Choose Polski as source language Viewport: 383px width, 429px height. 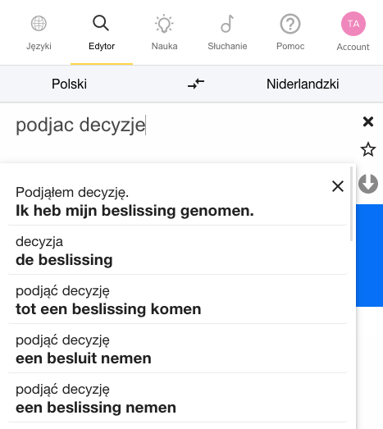(69, 84)
